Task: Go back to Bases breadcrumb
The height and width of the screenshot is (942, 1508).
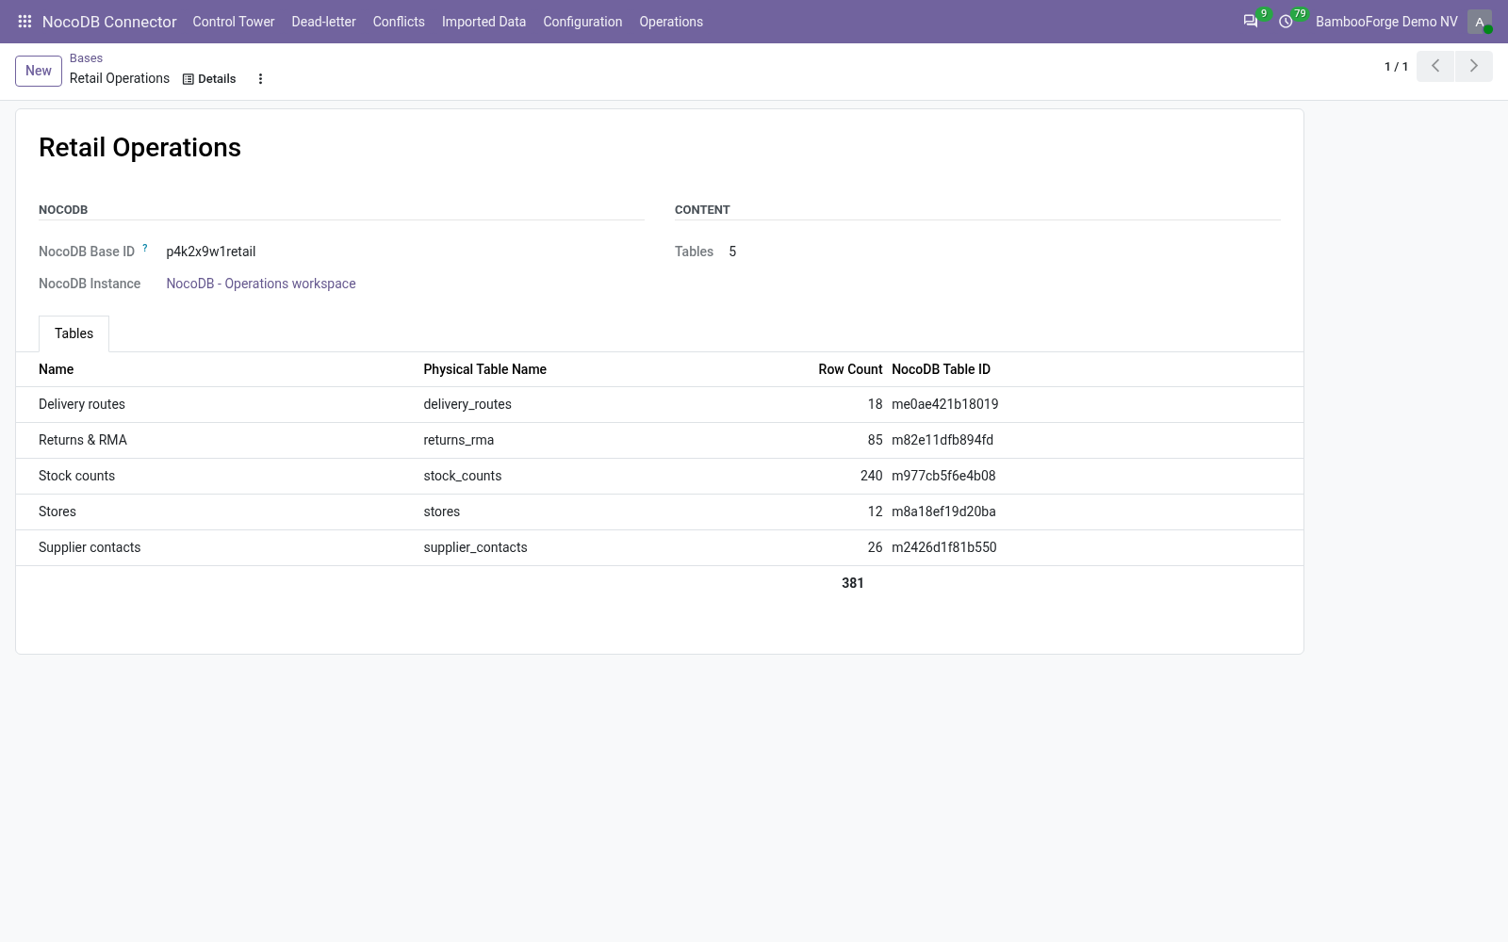Action: (x=86, y=58)
